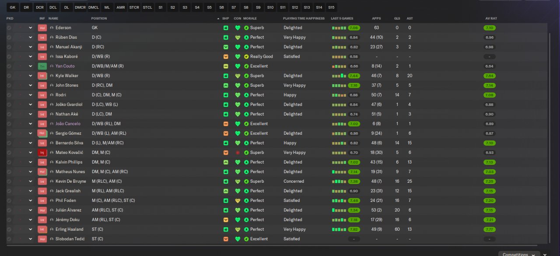Click João Cancelo's orange sharpness icon
This screenshot has height=256, width=560.
tap(226, 124)
